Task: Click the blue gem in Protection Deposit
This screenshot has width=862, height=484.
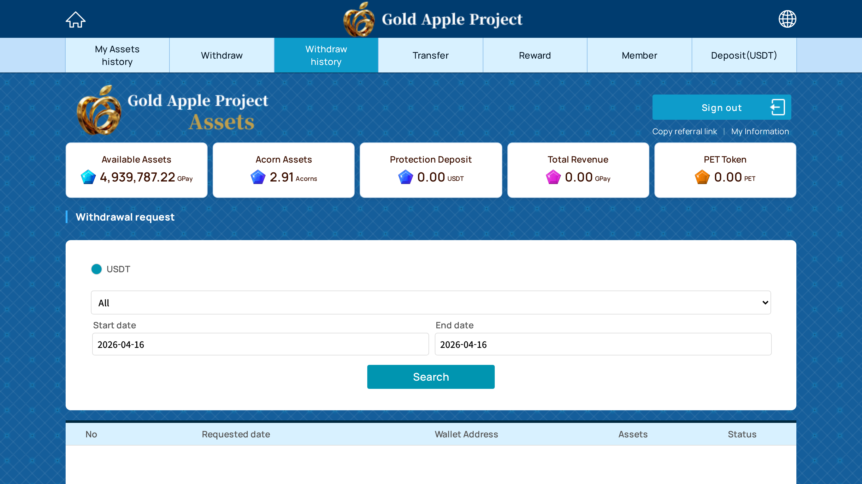Action: [405, 177]
